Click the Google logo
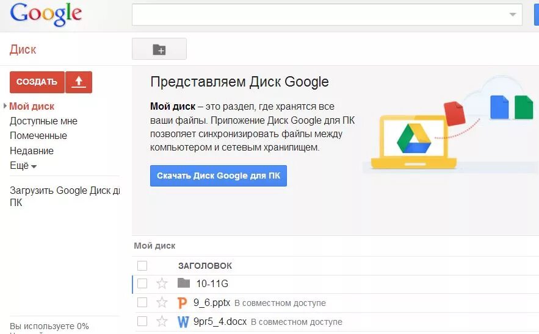The height and width of the screenshot is (334, 539). [46, 15]
